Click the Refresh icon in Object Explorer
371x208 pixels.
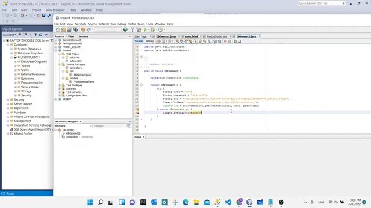tap(41, 35)
